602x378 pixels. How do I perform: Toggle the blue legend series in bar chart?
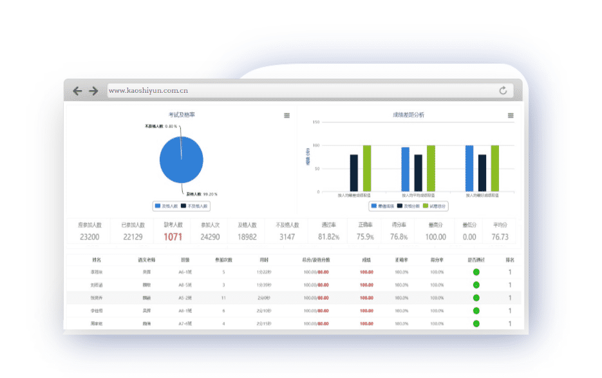coord(382,206)
